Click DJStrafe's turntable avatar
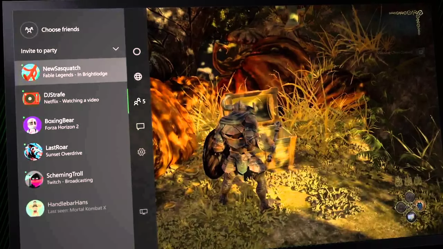 31,99
